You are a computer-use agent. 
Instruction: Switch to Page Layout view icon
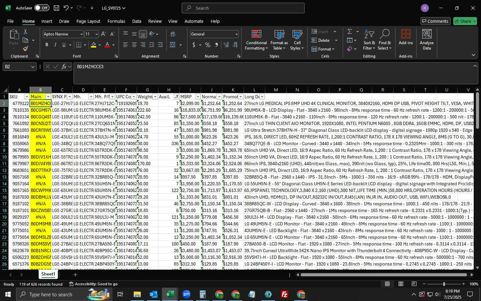click(x=401, y=284)
